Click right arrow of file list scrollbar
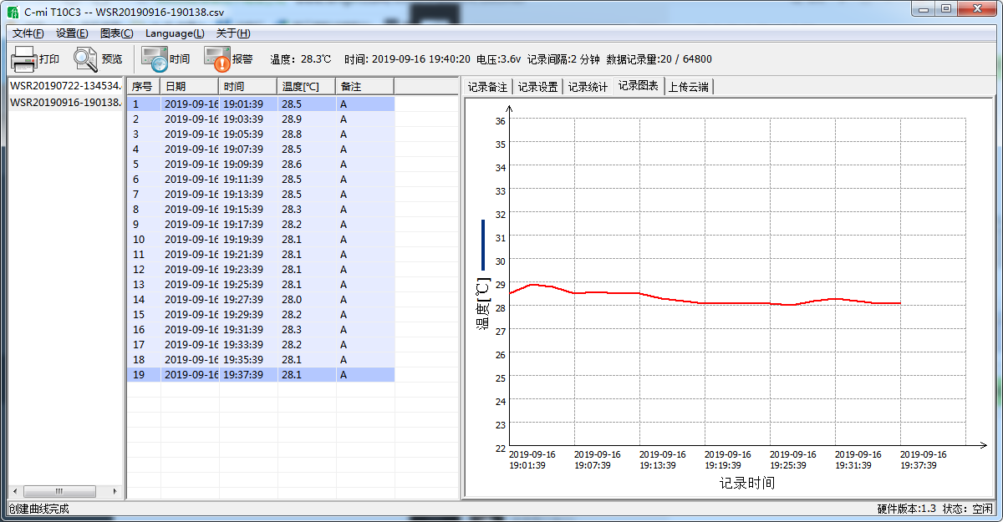This screenshot has height=522, width=1003. pos(116,491)
